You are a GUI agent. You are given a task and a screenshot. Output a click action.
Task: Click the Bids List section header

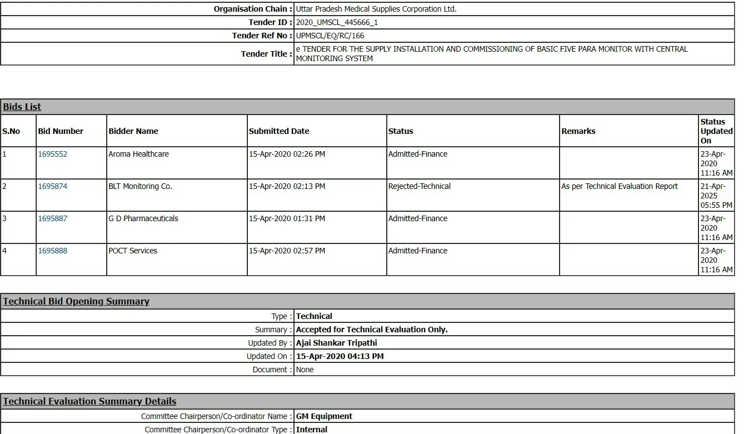[22, 107]
